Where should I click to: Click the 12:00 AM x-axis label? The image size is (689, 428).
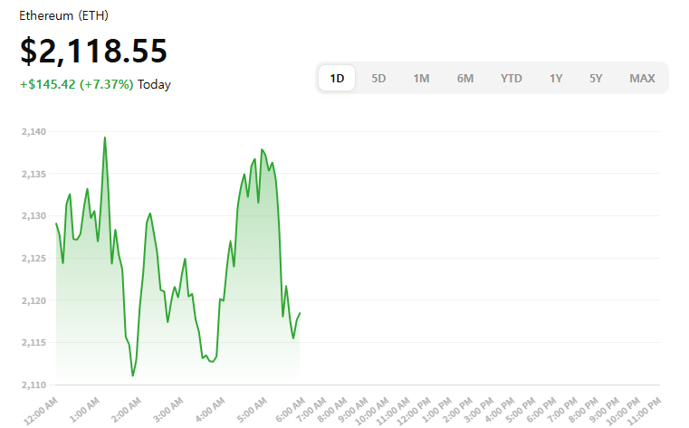point(42,407)
